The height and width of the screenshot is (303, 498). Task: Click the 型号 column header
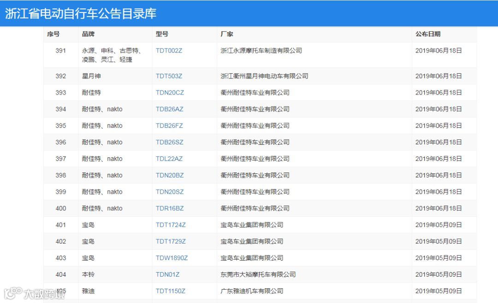click(162, 34)
